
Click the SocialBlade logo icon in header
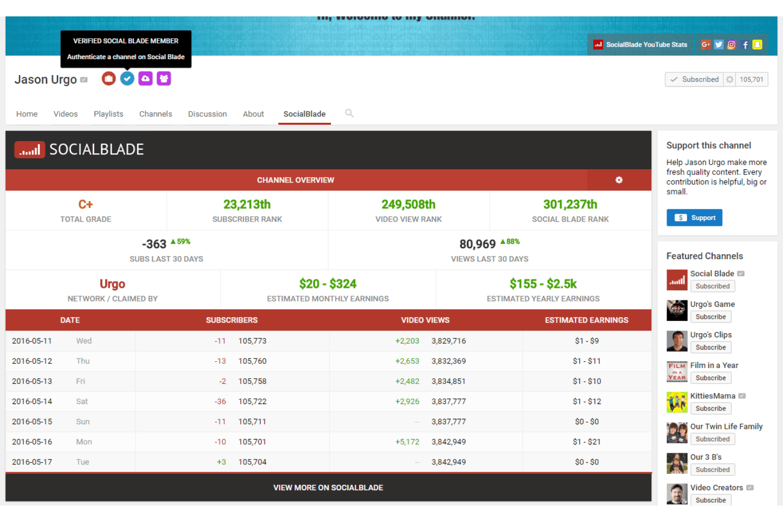point(30,150)
